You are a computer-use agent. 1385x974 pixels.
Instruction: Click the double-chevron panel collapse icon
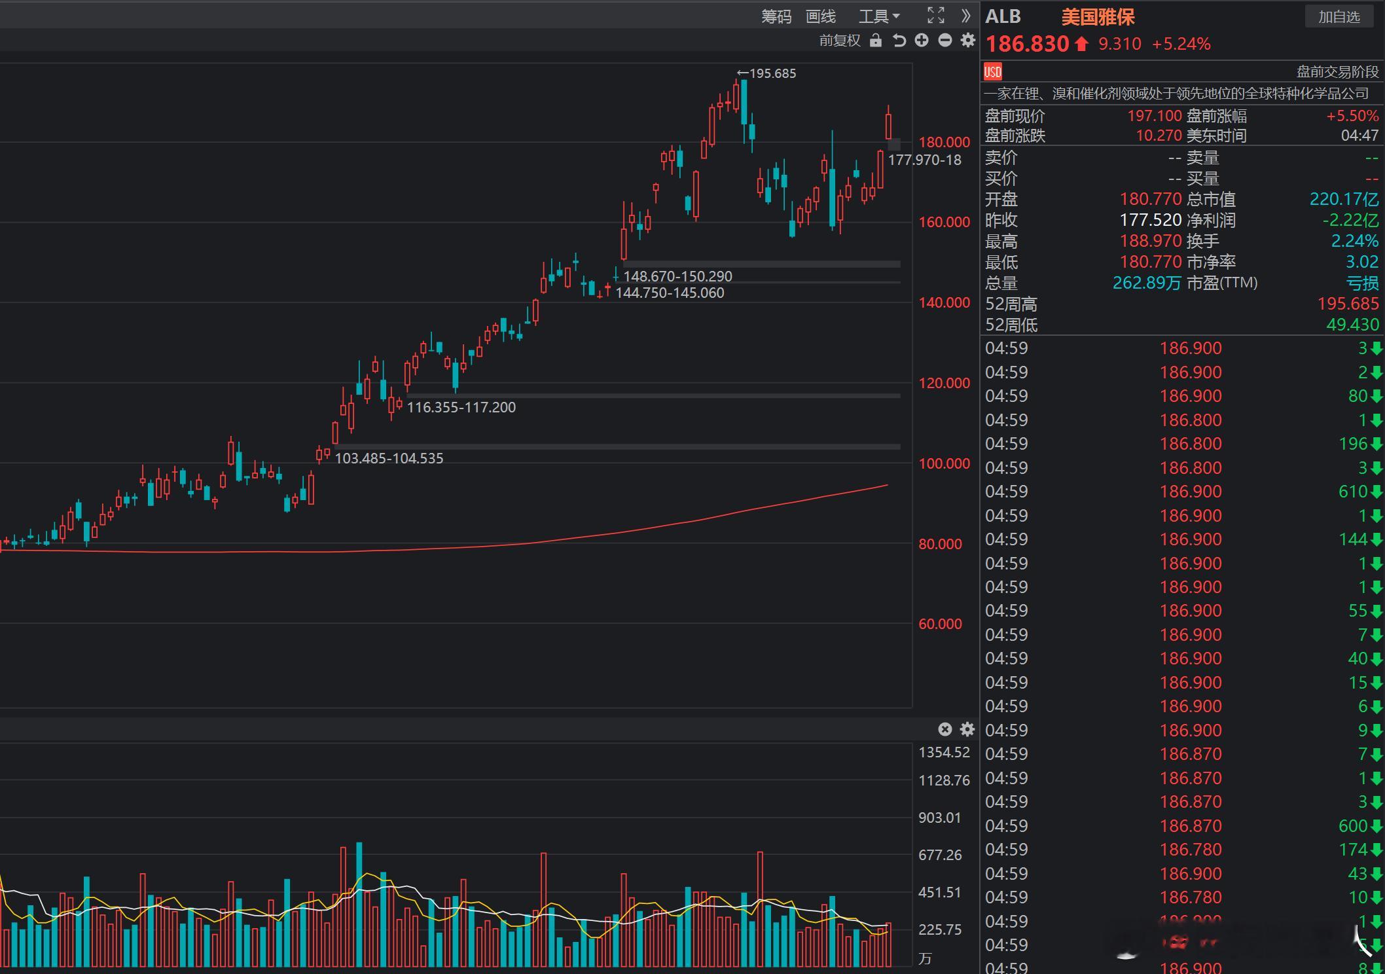(x=966, y=16)
